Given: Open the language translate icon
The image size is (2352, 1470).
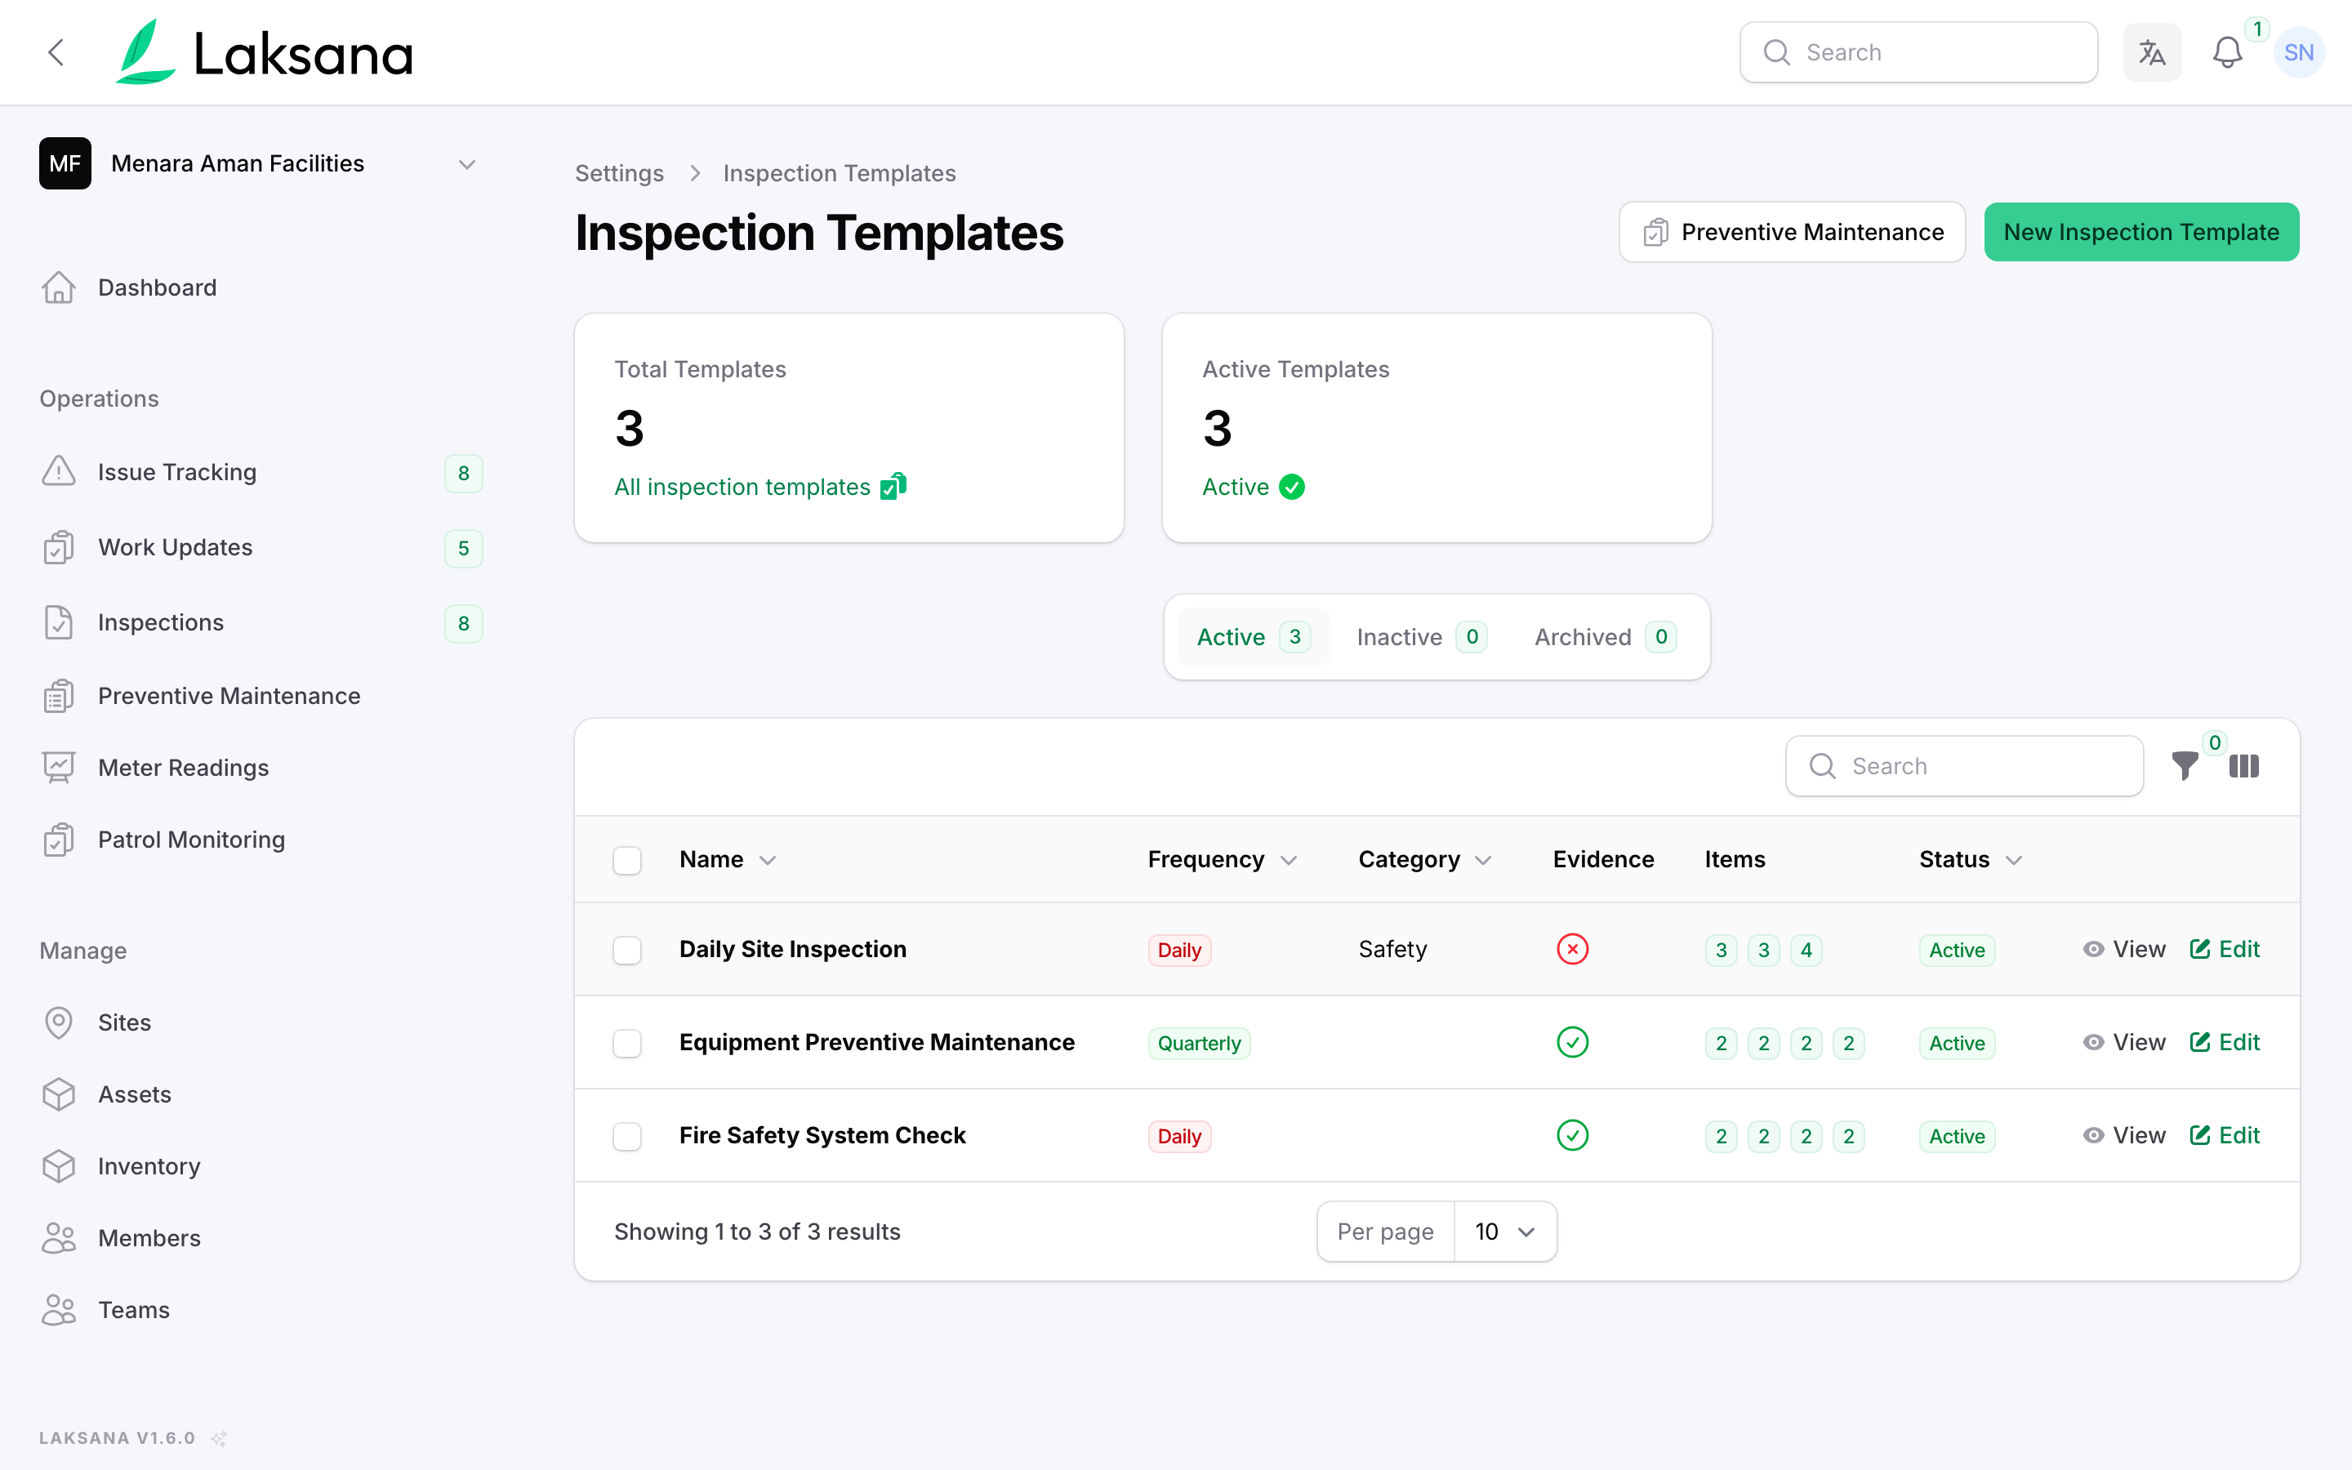Looking at the screenshot, I should point(2152,52).
